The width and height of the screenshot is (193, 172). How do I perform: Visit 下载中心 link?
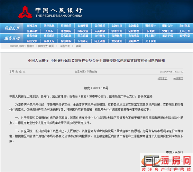coord(83,41)
